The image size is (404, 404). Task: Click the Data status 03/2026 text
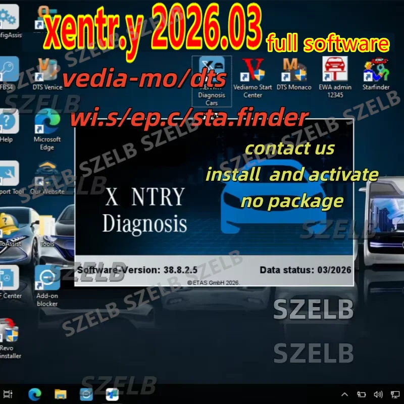pos(306,270)
